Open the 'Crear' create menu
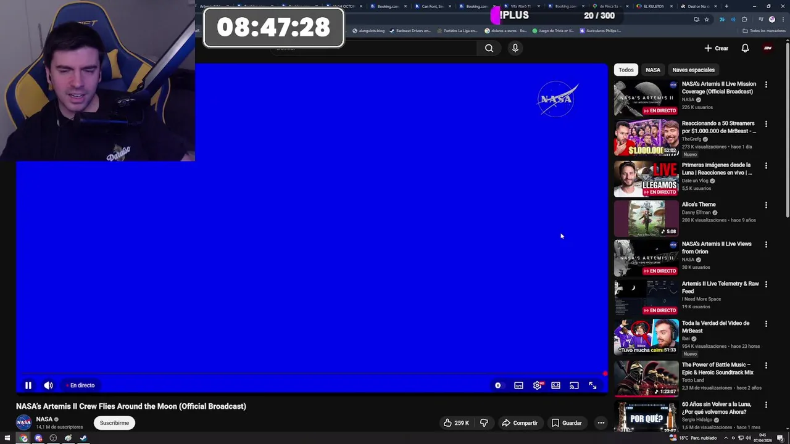 click(x=717, y=48)
